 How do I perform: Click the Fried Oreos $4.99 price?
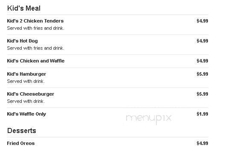(202, 143)
